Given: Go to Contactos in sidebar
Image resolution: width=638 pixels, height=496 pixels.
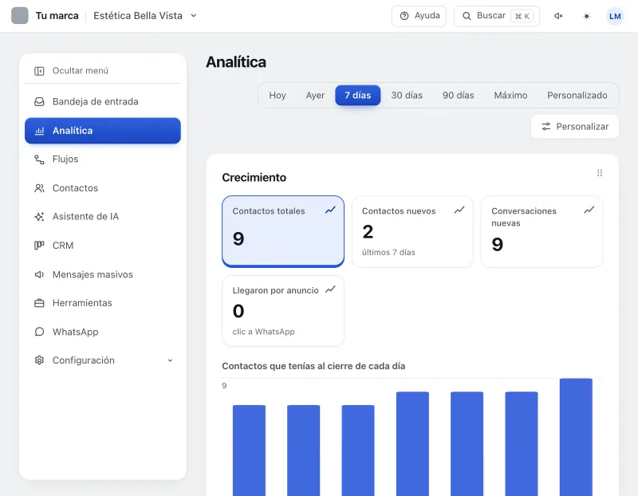Looking at the screenshot, I should click(x=103, y=188).
